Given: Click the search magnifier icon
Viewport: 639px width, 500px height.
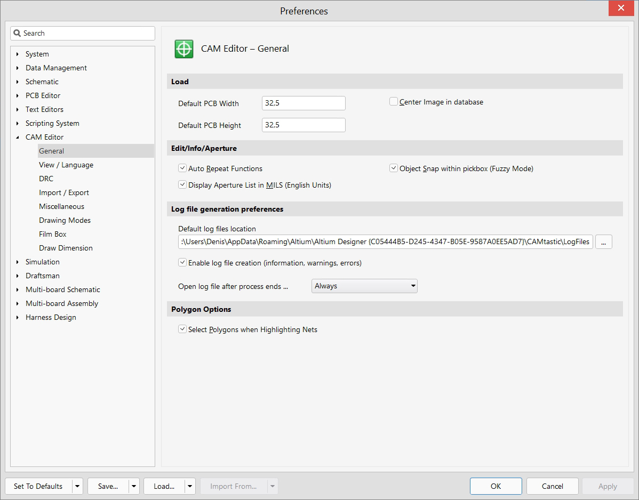Looking at the screenshot, I should (x=17, y=34).
